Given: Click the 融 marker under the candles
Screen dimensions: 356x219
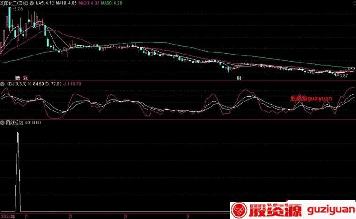Looking at the screenshot, I should tap(18, 78).
